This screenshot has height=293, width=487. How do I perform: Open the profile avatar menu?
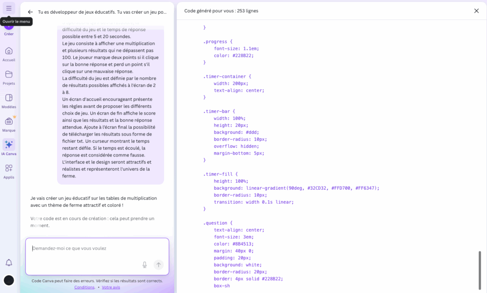click(x=9, y=280)
